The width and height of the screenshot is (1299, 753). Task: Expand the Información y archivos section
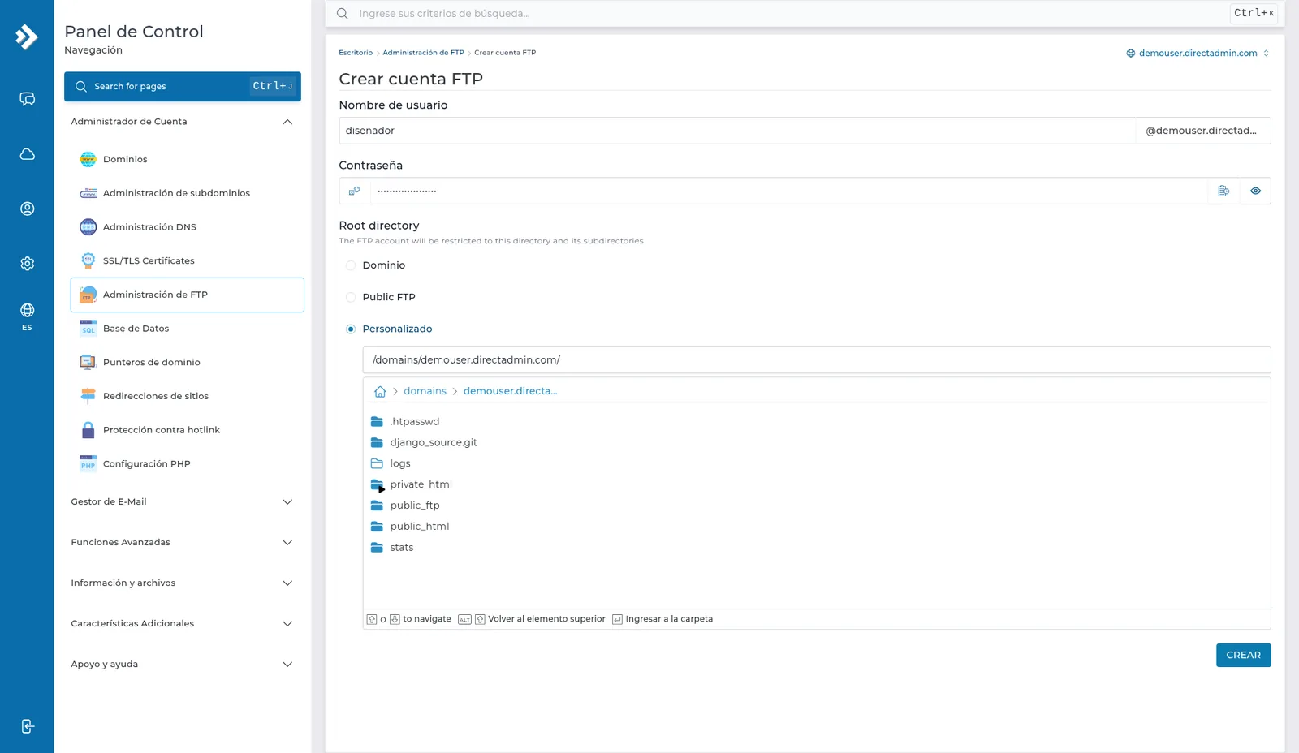[183, 583]
